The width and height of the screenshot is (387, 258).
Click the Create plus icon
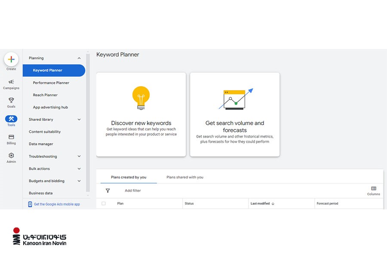pos(11,59)
